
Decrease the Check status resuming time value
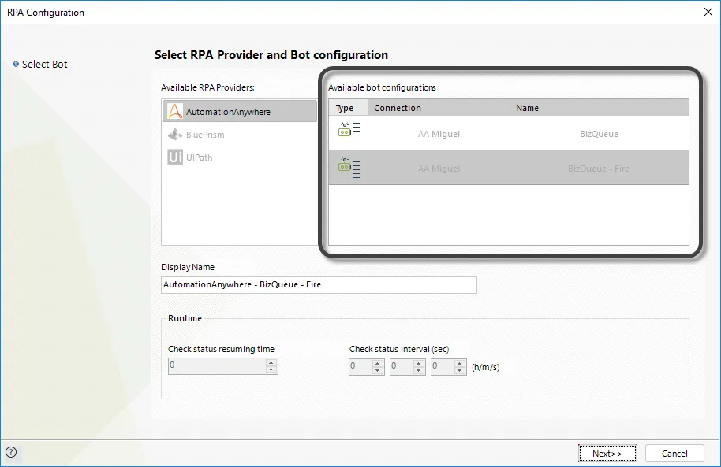(271, 370)
